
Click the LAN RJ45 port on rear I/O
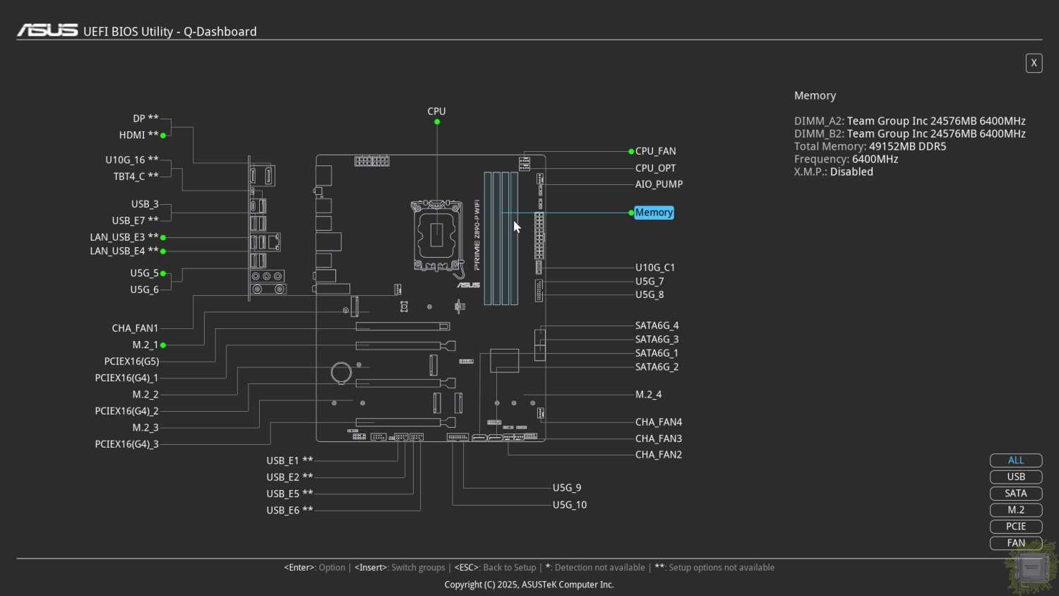pos(274,242)
